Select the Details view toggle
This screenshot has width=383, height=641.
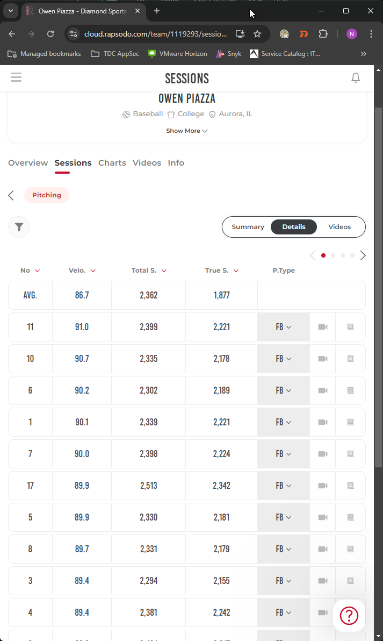coord(294,227)
